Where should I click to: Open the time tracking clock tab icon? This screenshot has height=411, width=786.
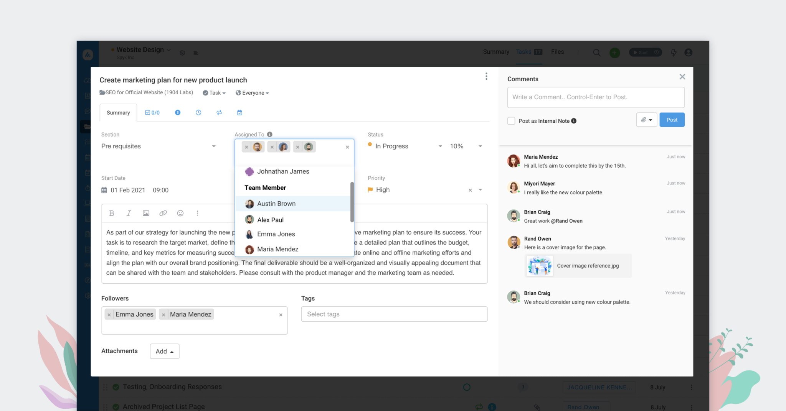click(198, 113)
